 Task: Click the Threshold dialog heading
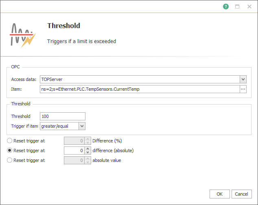pyautogui.click(x=63, y=26)
